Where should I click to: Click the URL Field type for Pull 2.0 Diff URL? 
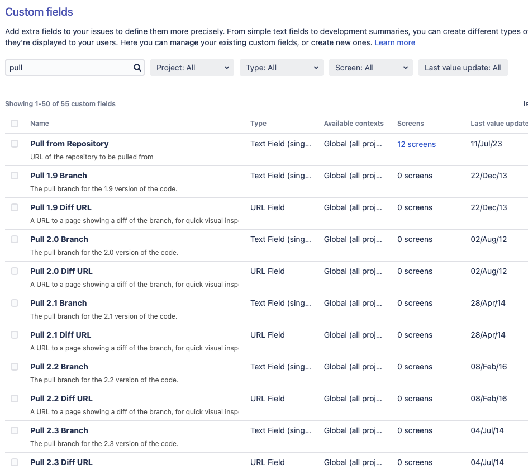click(x=268, y=271)
